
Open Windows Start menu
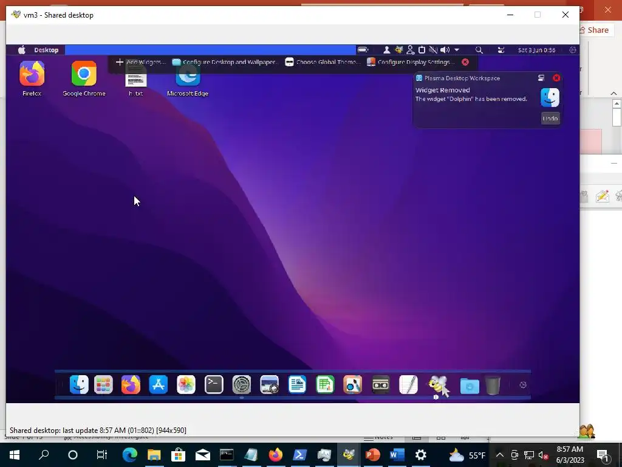click(15, 455)
